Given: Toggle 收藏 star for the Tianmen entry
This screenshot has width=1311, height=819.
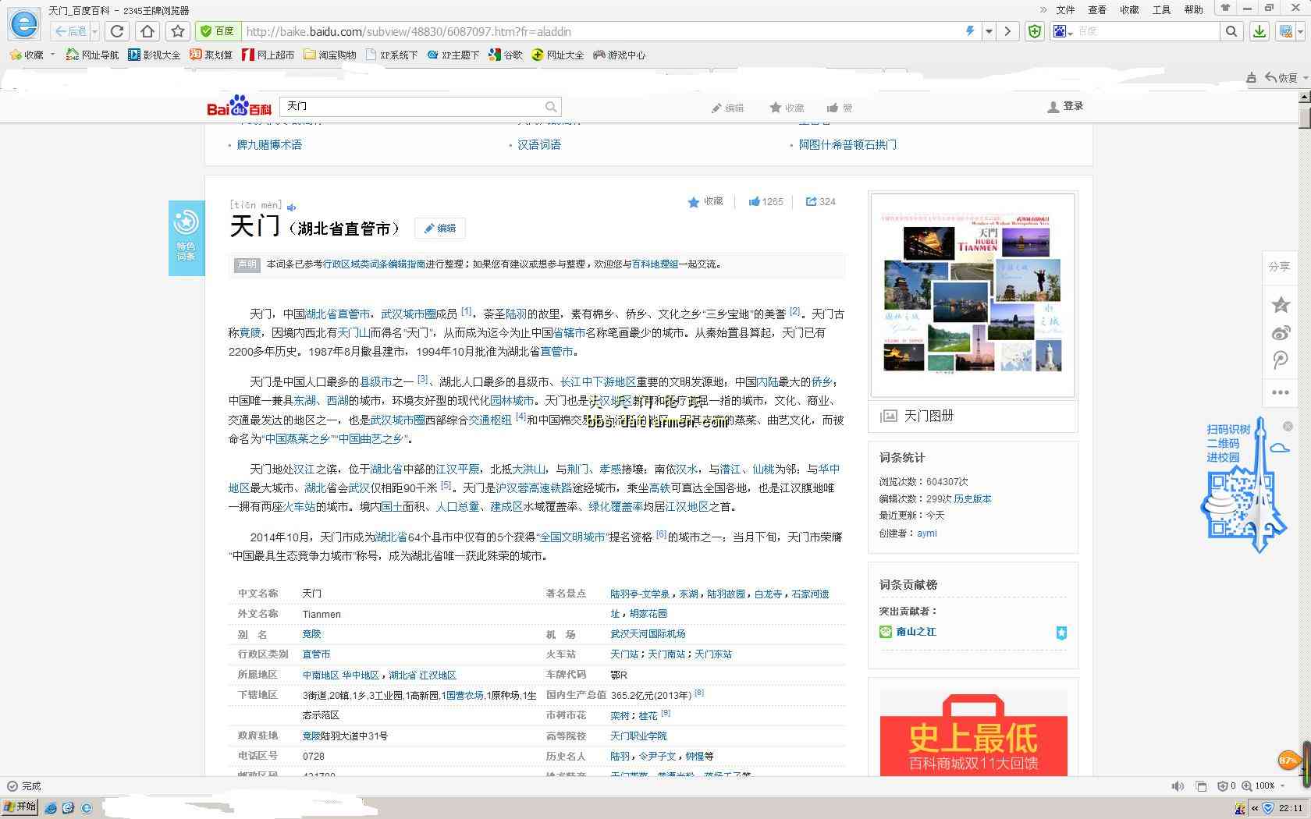Looking at the screenshot, I should click(705, 201).
